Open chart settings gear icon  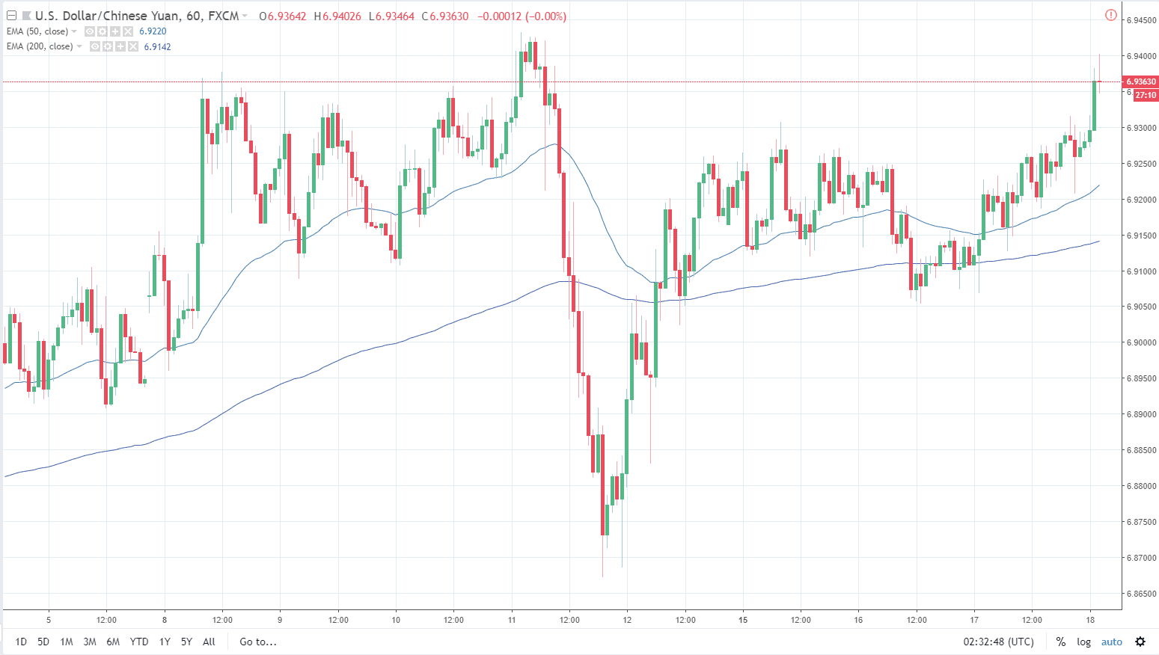pos(1140,642)
